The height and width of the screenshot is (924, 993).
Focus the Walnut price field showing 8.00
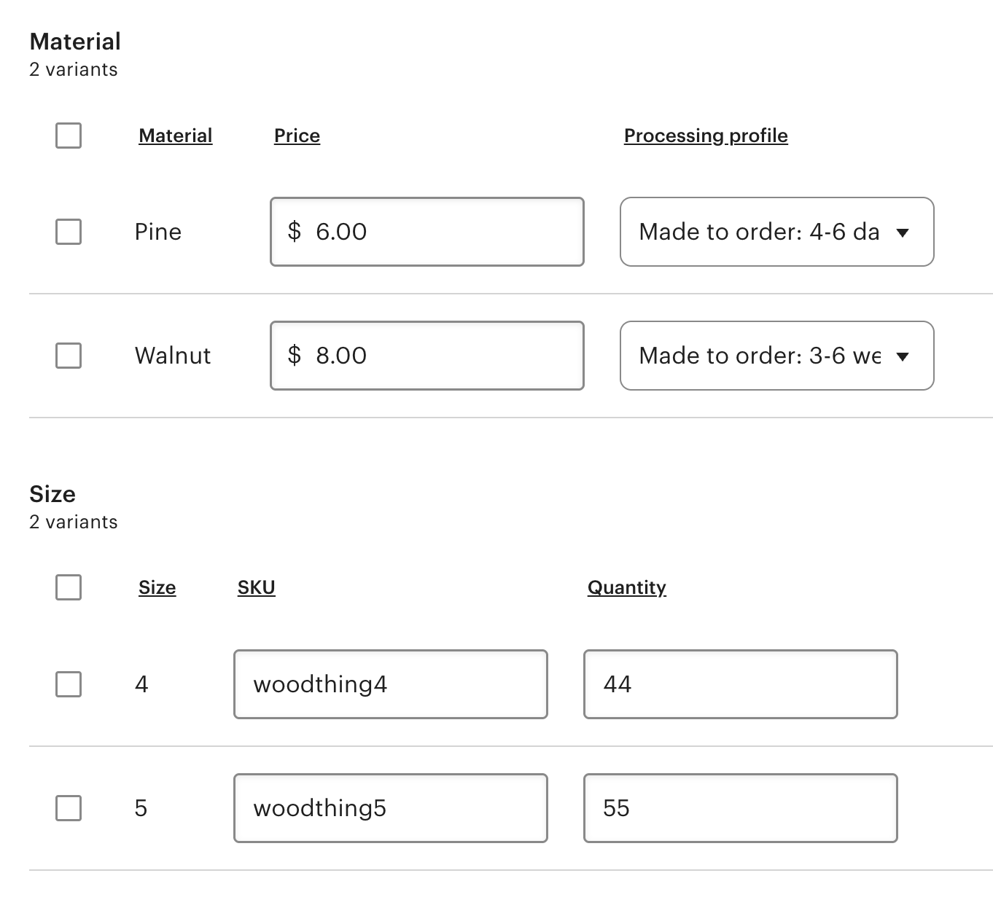(x=427, y=356)
